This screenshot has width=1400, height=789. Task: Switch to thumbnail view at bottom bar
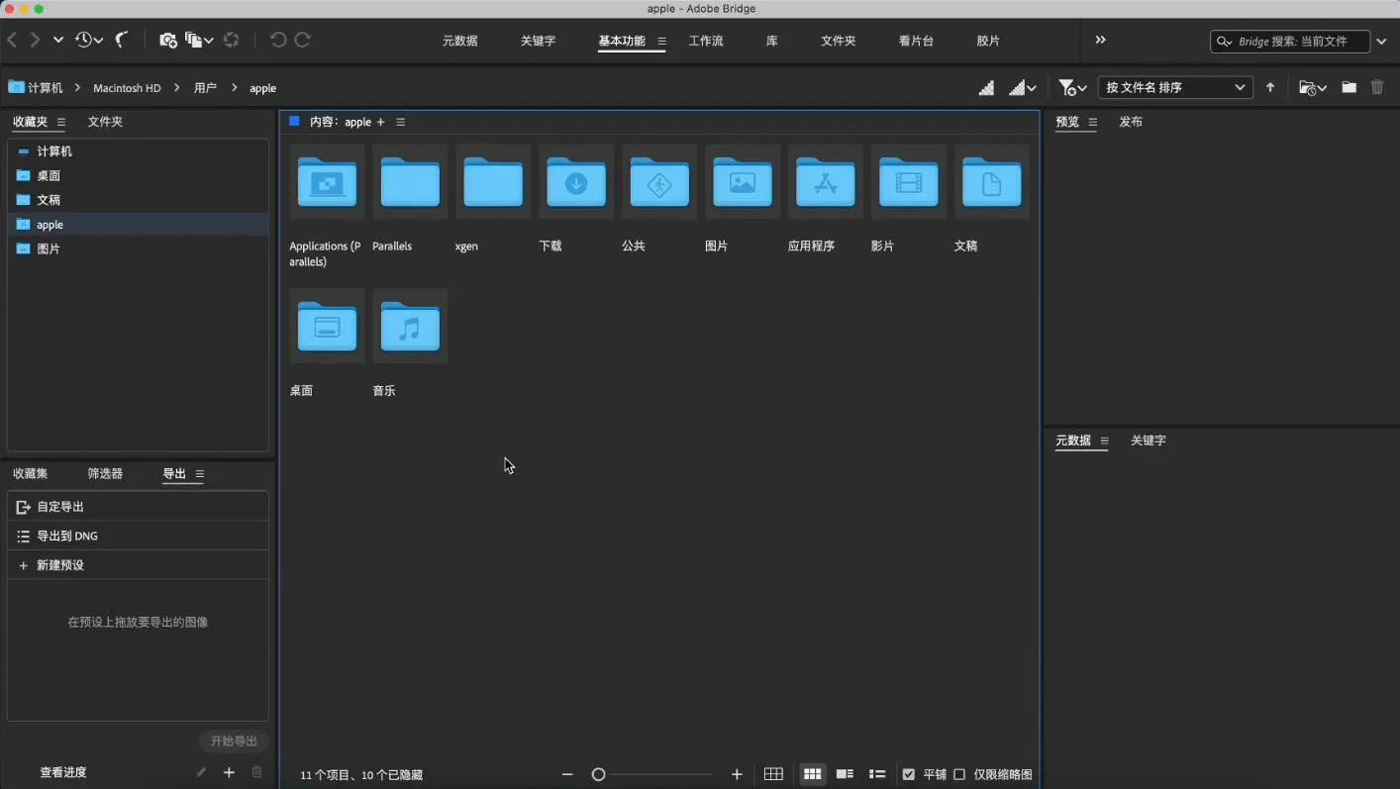pos(813,774)
